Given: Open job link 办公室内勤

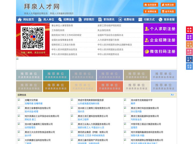Looking at the screenshot, I should point(136,111).
